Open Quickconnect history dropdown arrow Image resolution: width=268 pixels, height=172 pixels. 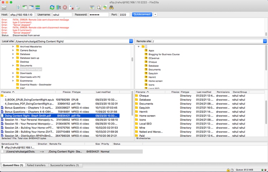(155, 15)
